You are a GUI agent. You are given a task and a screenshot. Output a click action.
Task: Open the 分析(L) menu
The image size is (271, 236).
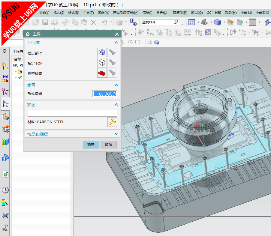pos(161,13)
